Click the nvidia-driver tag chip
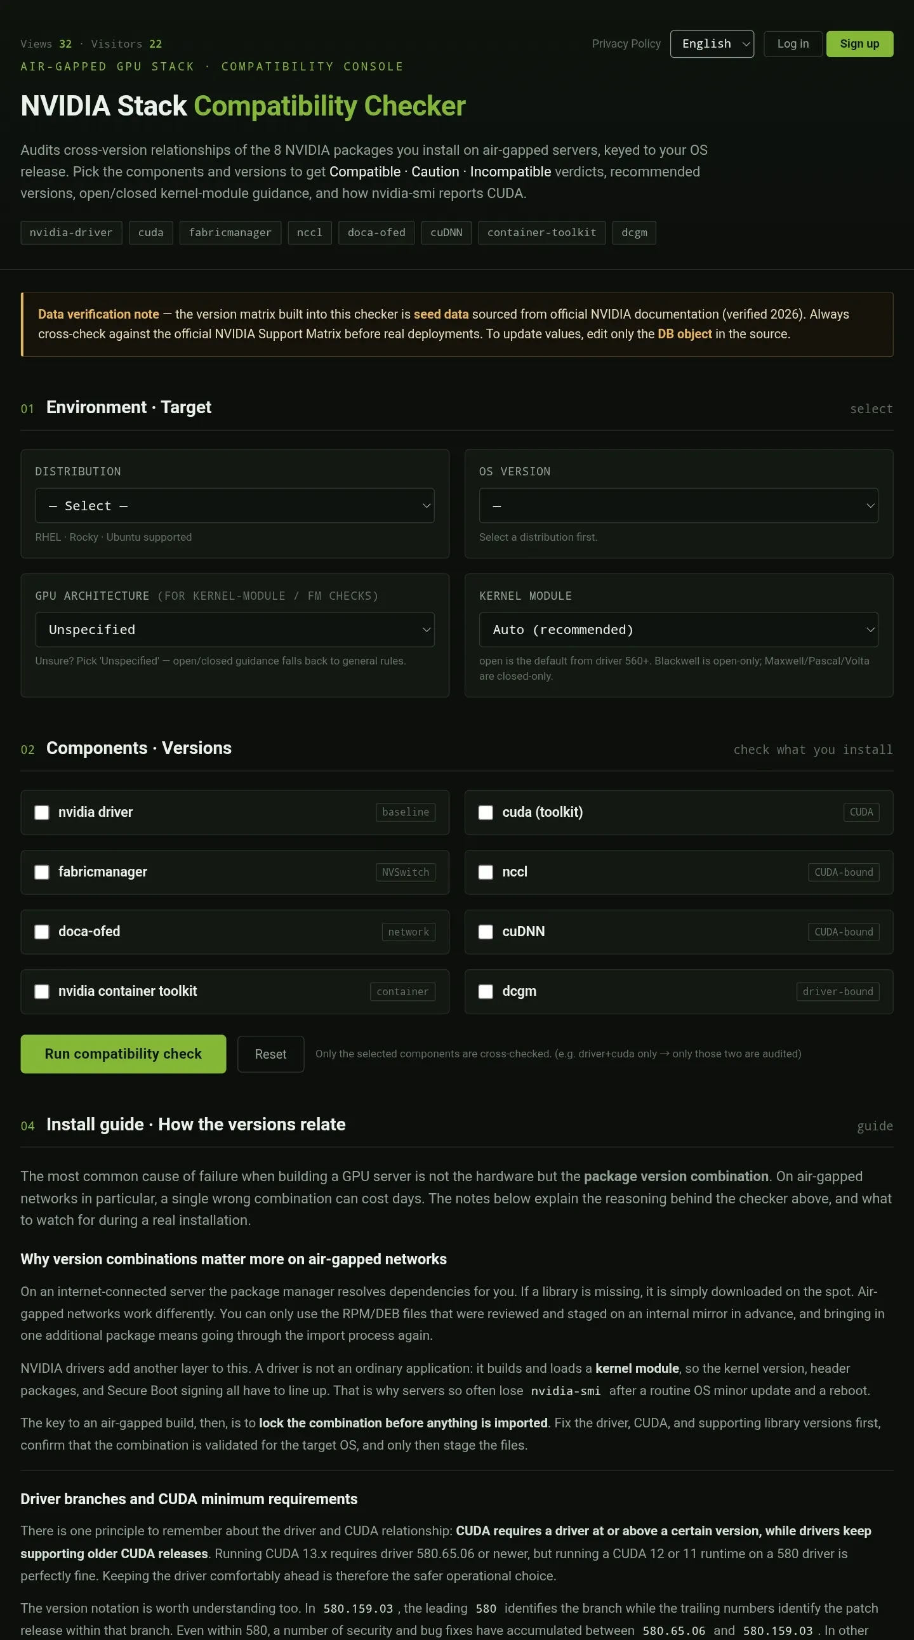 click(x=71, y=232)
